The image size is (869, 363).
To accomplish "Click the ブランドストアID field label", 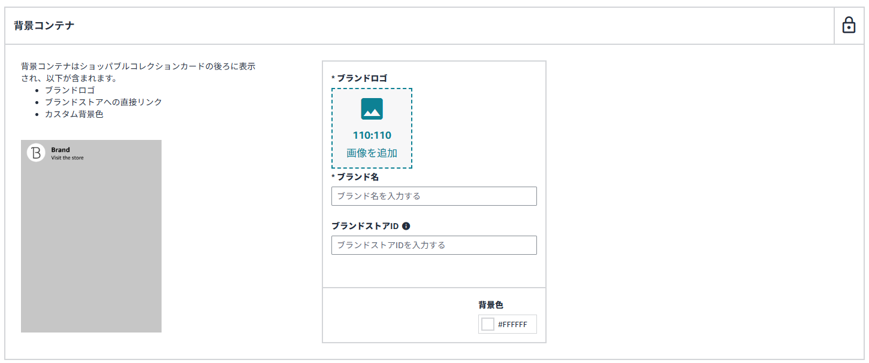I will tap(365, 226).
